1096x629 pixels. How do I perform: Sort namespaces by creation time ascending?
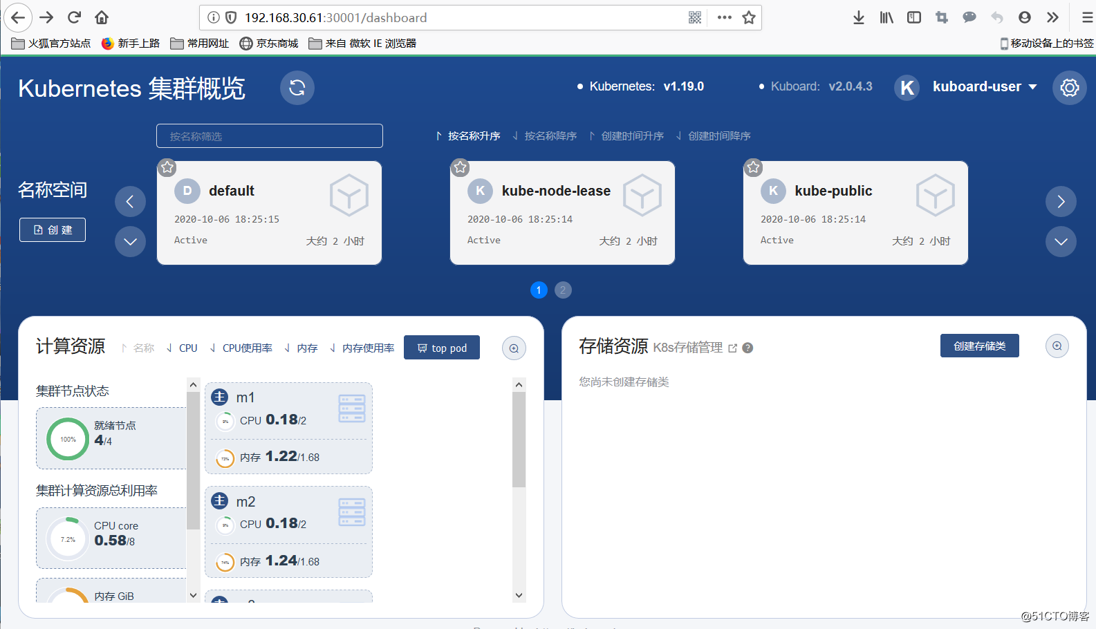click(626, 136)
